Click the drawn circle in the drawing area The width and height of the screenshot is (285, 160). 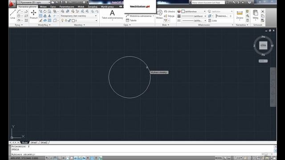pyautogui.click(x=109, y=77)
